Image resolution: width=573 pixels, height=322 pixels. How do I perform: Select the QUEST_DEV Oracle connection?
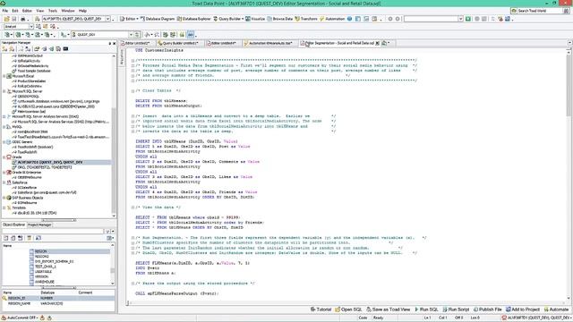(50, 162)
